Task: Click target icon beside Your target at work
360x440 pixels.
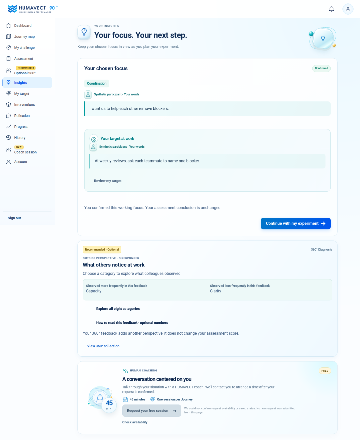Action: point(94,139)
